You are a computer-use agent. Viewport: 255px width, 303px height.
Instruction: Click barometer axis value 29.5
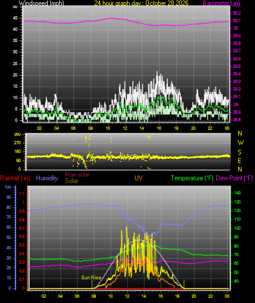(237, 66)
